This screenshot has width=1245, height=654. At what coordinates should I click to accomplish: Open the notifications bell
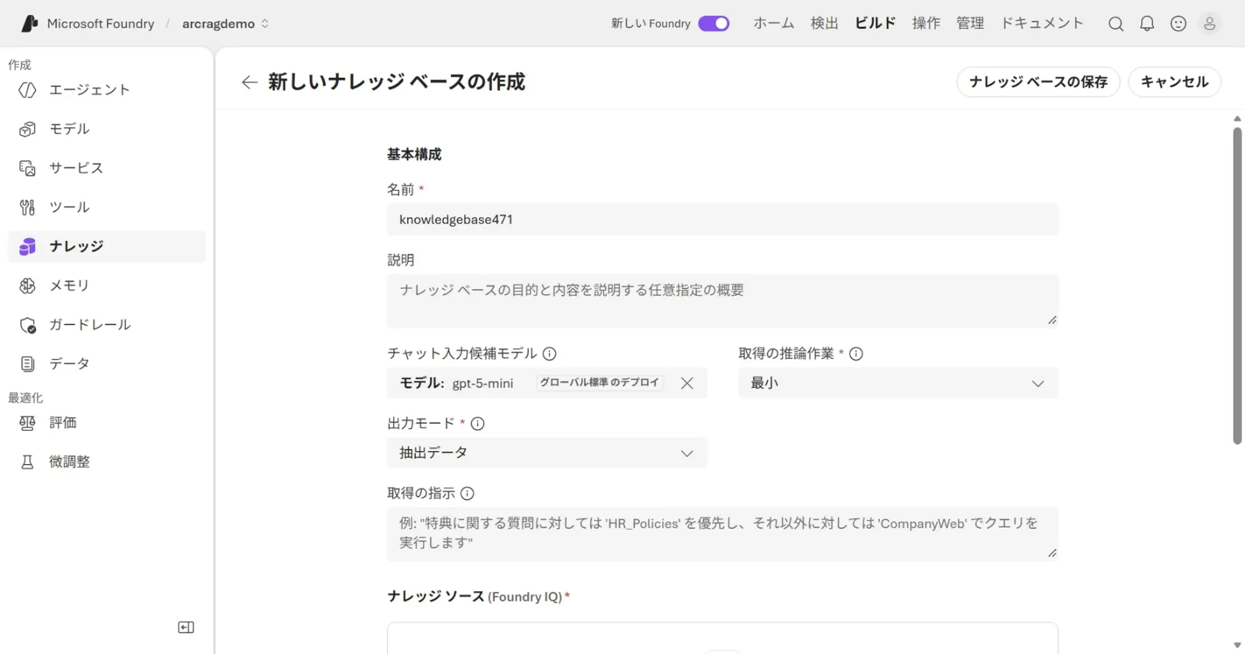tap(1147, 23)
